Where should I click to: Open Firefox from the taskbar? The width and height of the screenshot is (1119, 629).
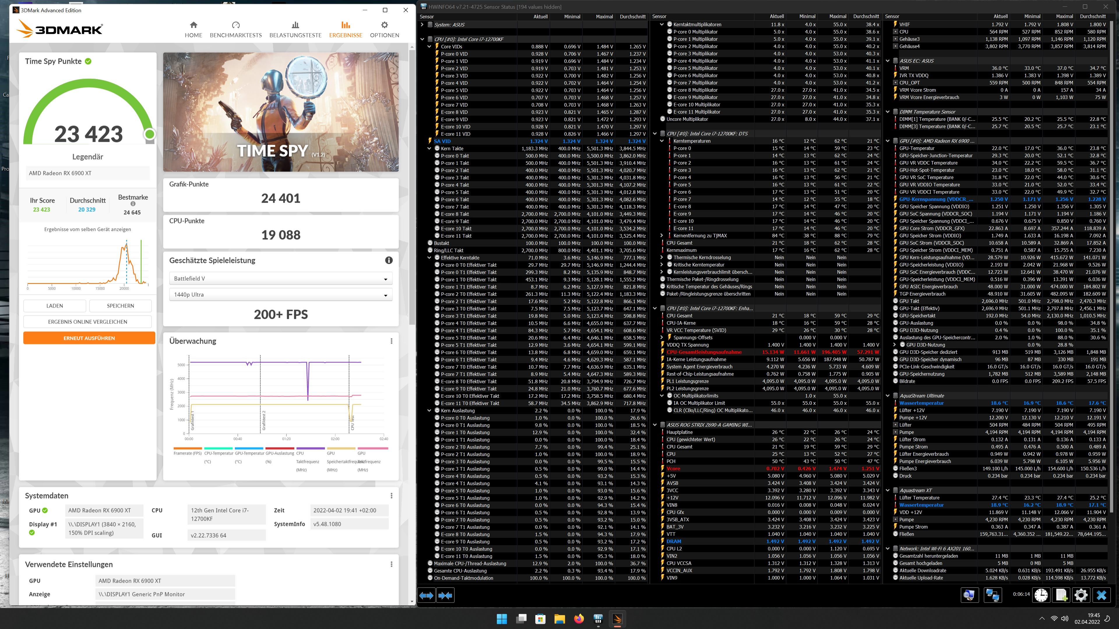[579, 619]
